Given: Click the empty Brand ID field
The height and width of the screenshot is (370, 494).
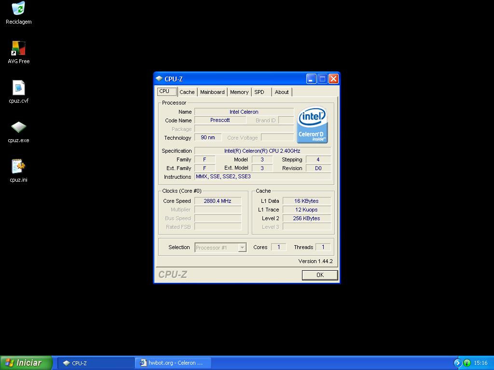Looking at the screenshot, I should click(286, 120).
